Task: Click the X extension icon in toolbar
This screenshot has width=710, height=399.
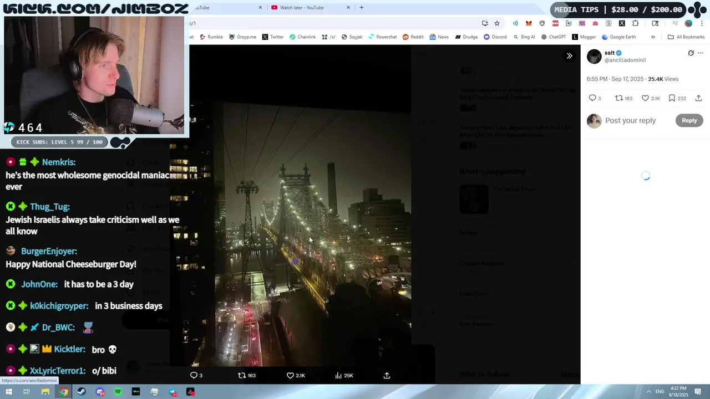Action: (x=622, y=23)
